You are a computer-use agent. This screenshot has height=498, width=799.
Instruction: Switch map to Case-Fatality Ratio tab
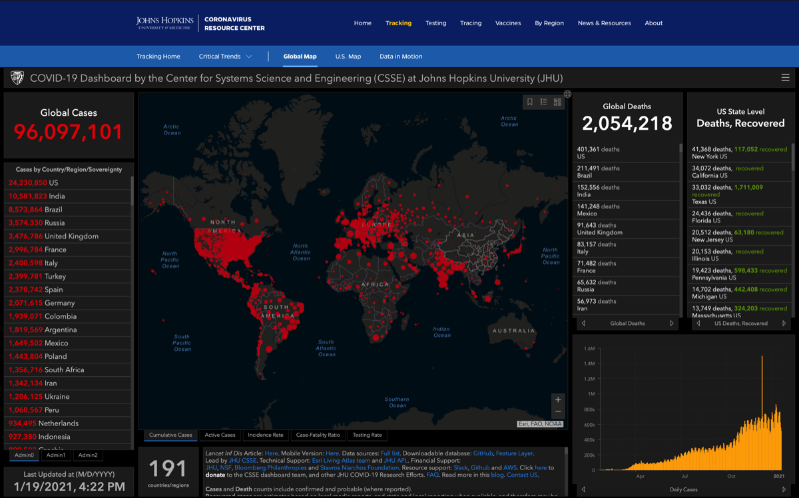pyautogui.click(x=318, y=435)
